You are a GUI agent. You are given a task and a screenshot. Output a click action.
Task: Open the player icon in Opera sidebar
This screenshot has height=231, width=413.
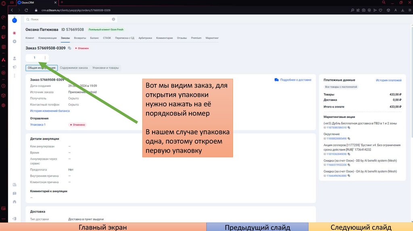coord(3,73)
